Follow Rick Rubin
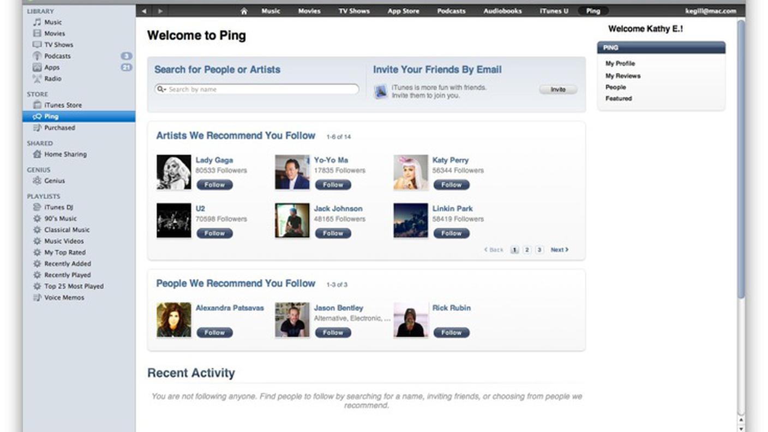 point(451,333)
